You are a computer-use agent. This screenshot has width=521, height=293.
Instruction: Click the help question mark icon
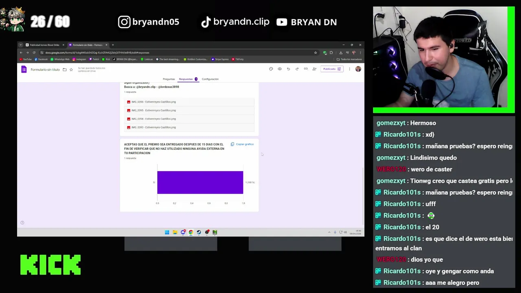[22, 223]
